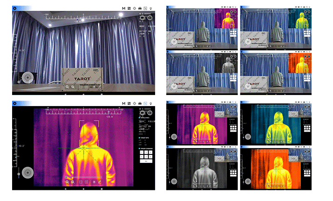Toggle highlighted picture-in-picture icon in the large thermal view
333x201 pixels.
[x=145, y=103]
